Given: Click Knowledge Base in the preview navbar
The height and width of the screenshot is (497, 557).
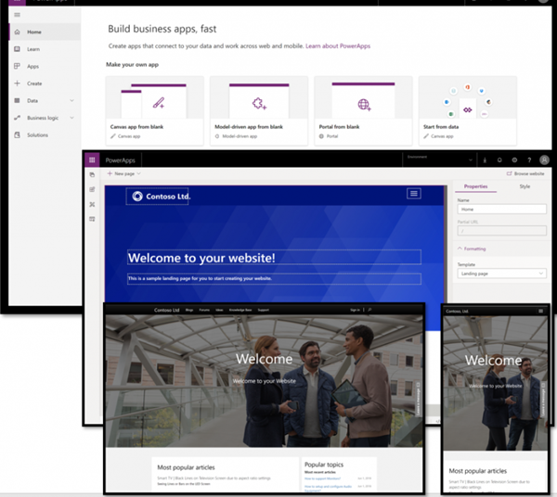Looking at the screenshot, I should 240,310.
